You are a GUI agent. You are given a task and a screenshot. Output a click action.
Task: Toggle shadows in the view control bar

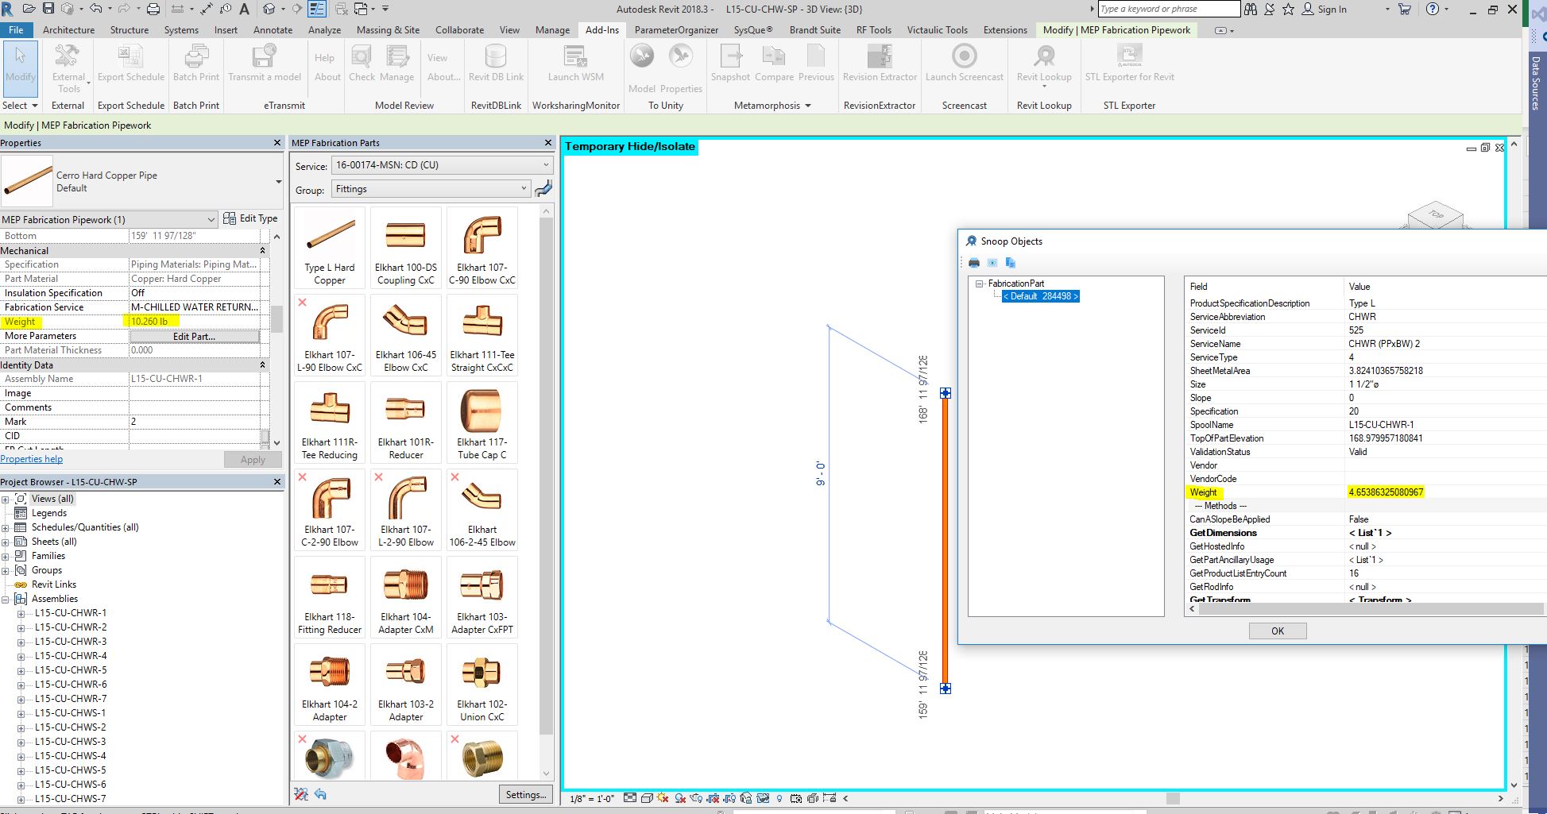(x=680, y=799)
